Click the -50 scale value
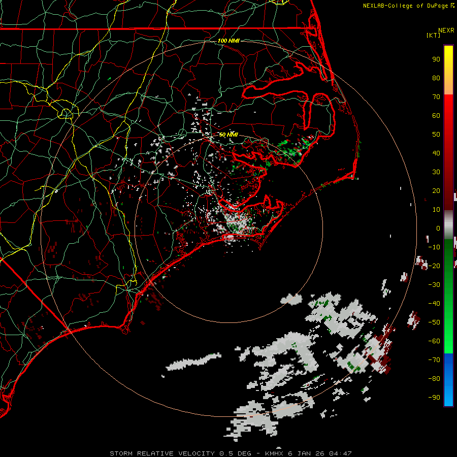 click(434, 322)
